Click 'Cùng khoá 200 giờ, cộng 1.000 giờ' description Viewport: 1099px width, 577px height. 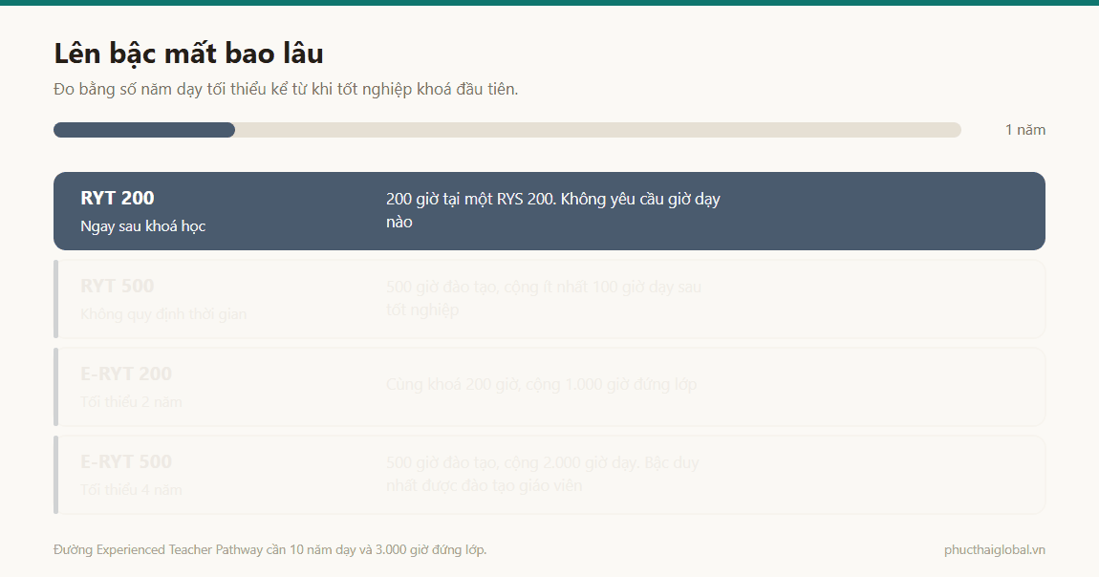[541, 384]
